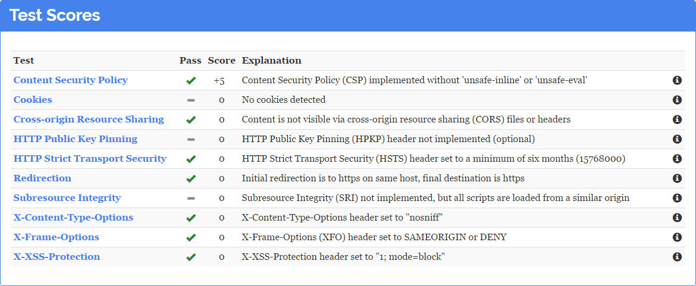Click info icon for HTTP Strict Transport Security
The width and height of the screenshot is (696, 286).
point(677,159)
